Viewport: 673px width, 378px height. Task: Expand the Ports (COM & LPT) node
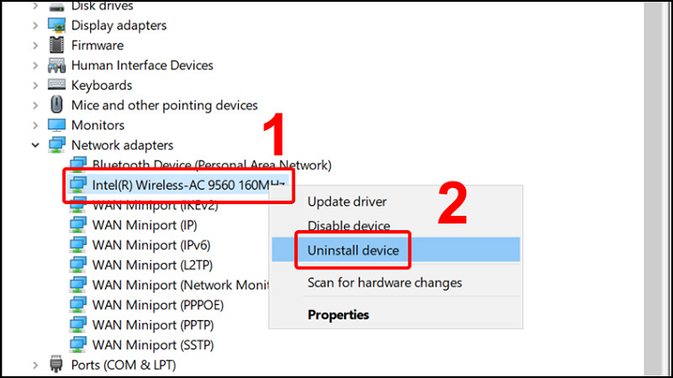35,365
